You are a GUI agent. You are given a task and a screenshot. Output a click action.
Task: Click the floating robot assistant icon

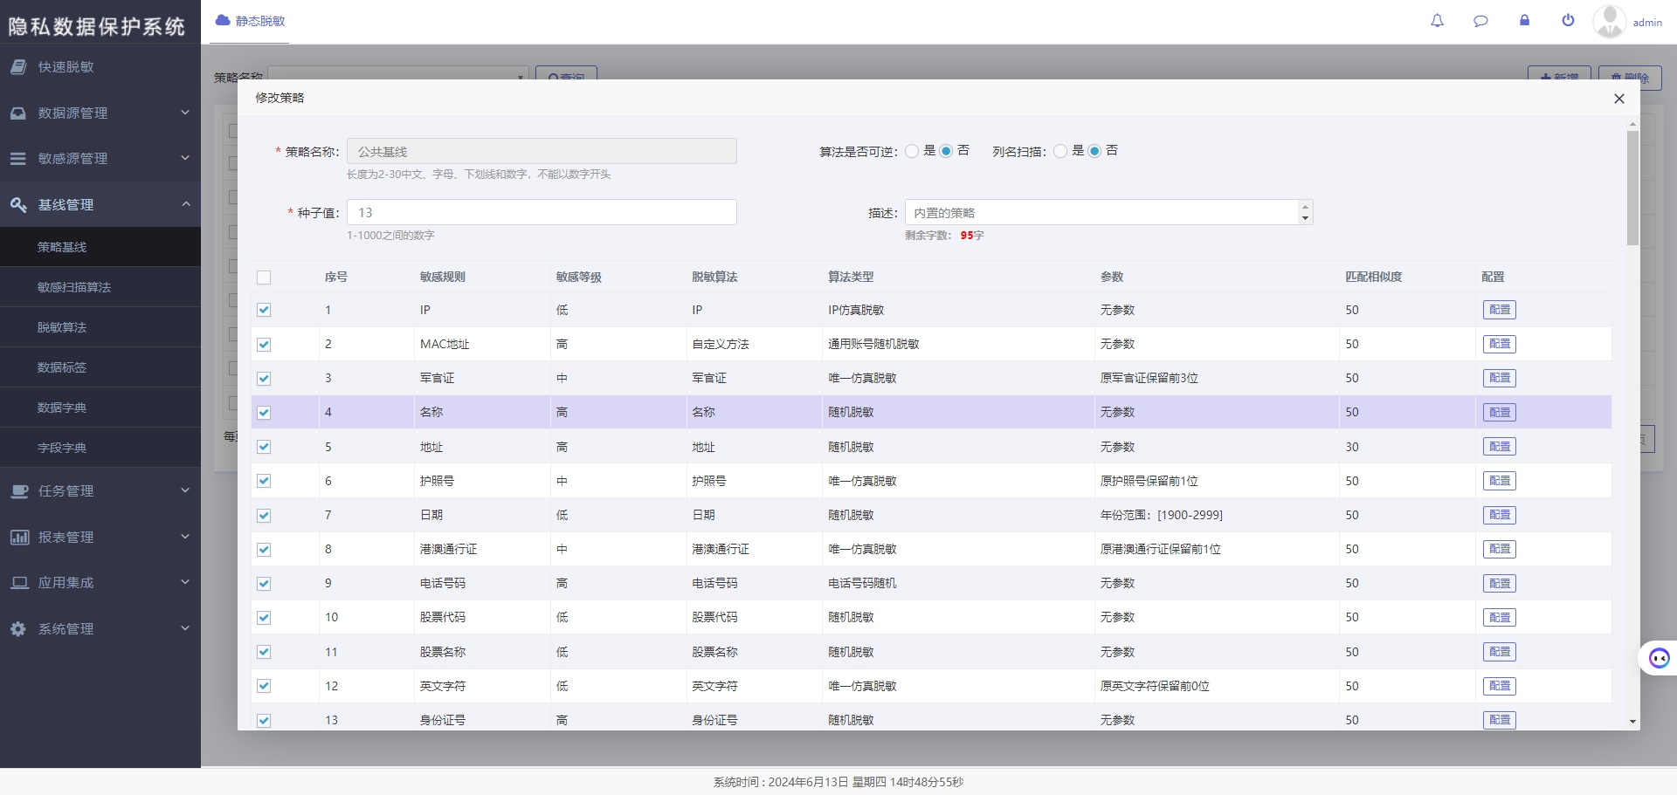pyautogui.click(x=1659, y=658)
